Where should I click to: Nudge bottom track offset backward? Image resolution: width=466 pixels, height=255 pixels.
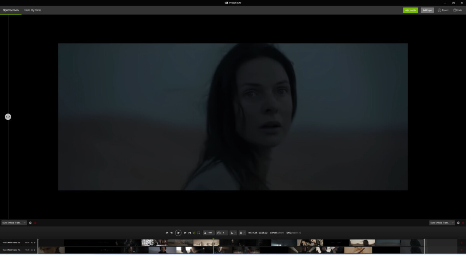31,250
